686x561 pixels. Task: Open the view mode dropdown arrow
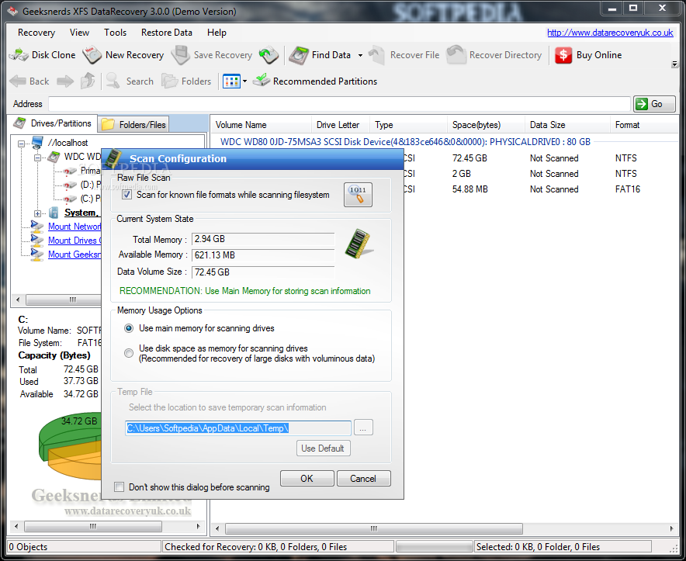(245, 81)
